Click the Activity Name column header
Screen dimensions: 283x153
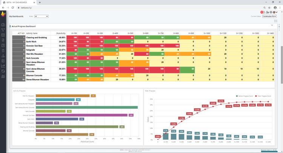(32, 34)
